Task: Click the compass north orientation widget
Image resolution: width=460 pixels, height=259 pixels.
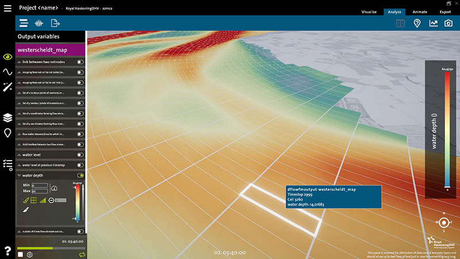Action: tap(443, 223)
